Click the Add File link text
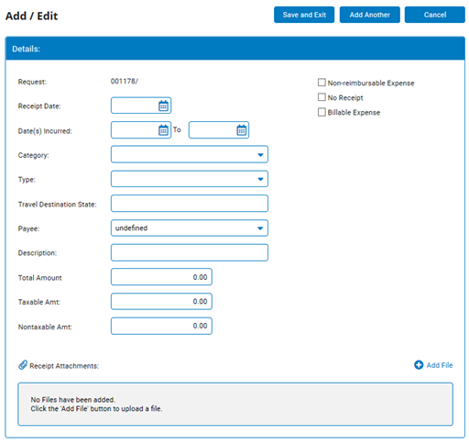The width and height of the screenshot is (469, 445). point(440,365)
